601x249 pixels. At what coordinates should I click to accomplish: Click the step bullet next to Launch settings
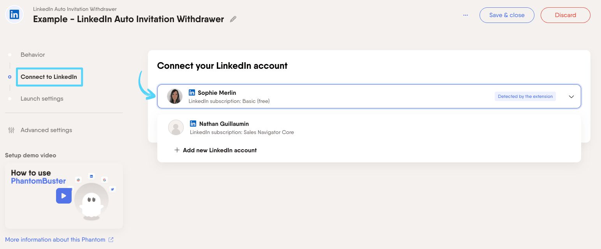pos(10,99)
